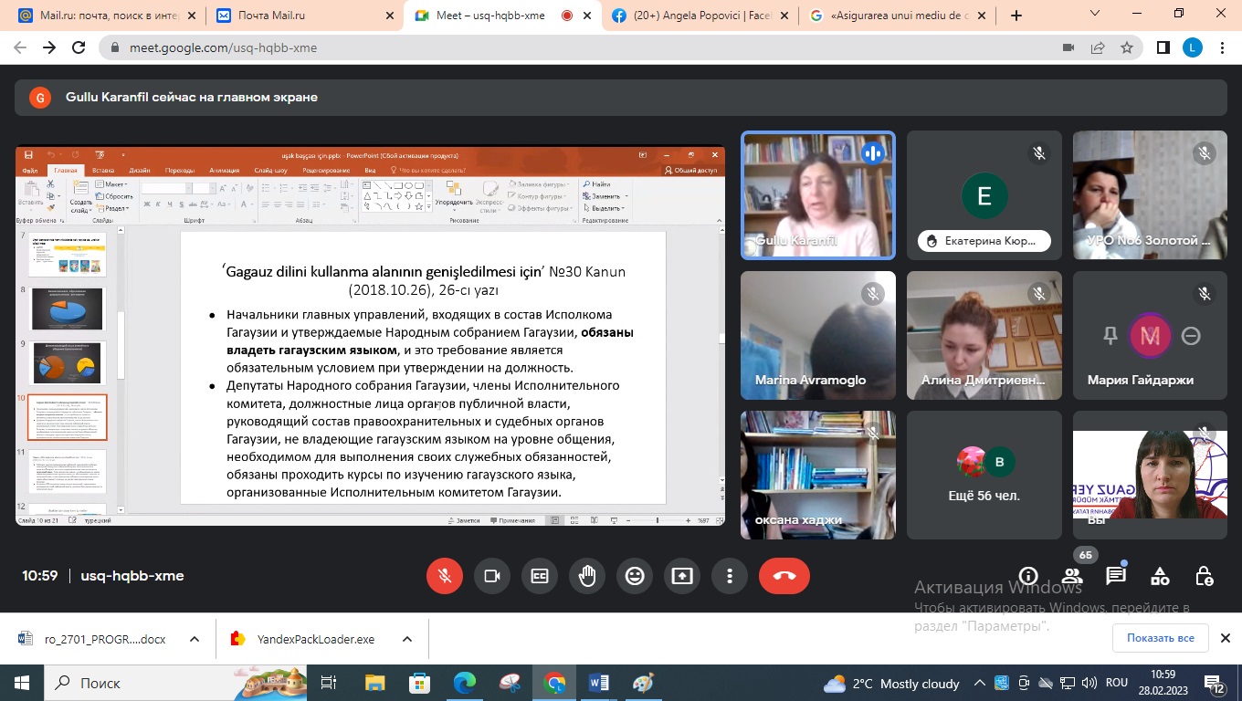1242x701 pixels.
Task: Open Chrome side panel icon
Action: (x=1163, y=47)
